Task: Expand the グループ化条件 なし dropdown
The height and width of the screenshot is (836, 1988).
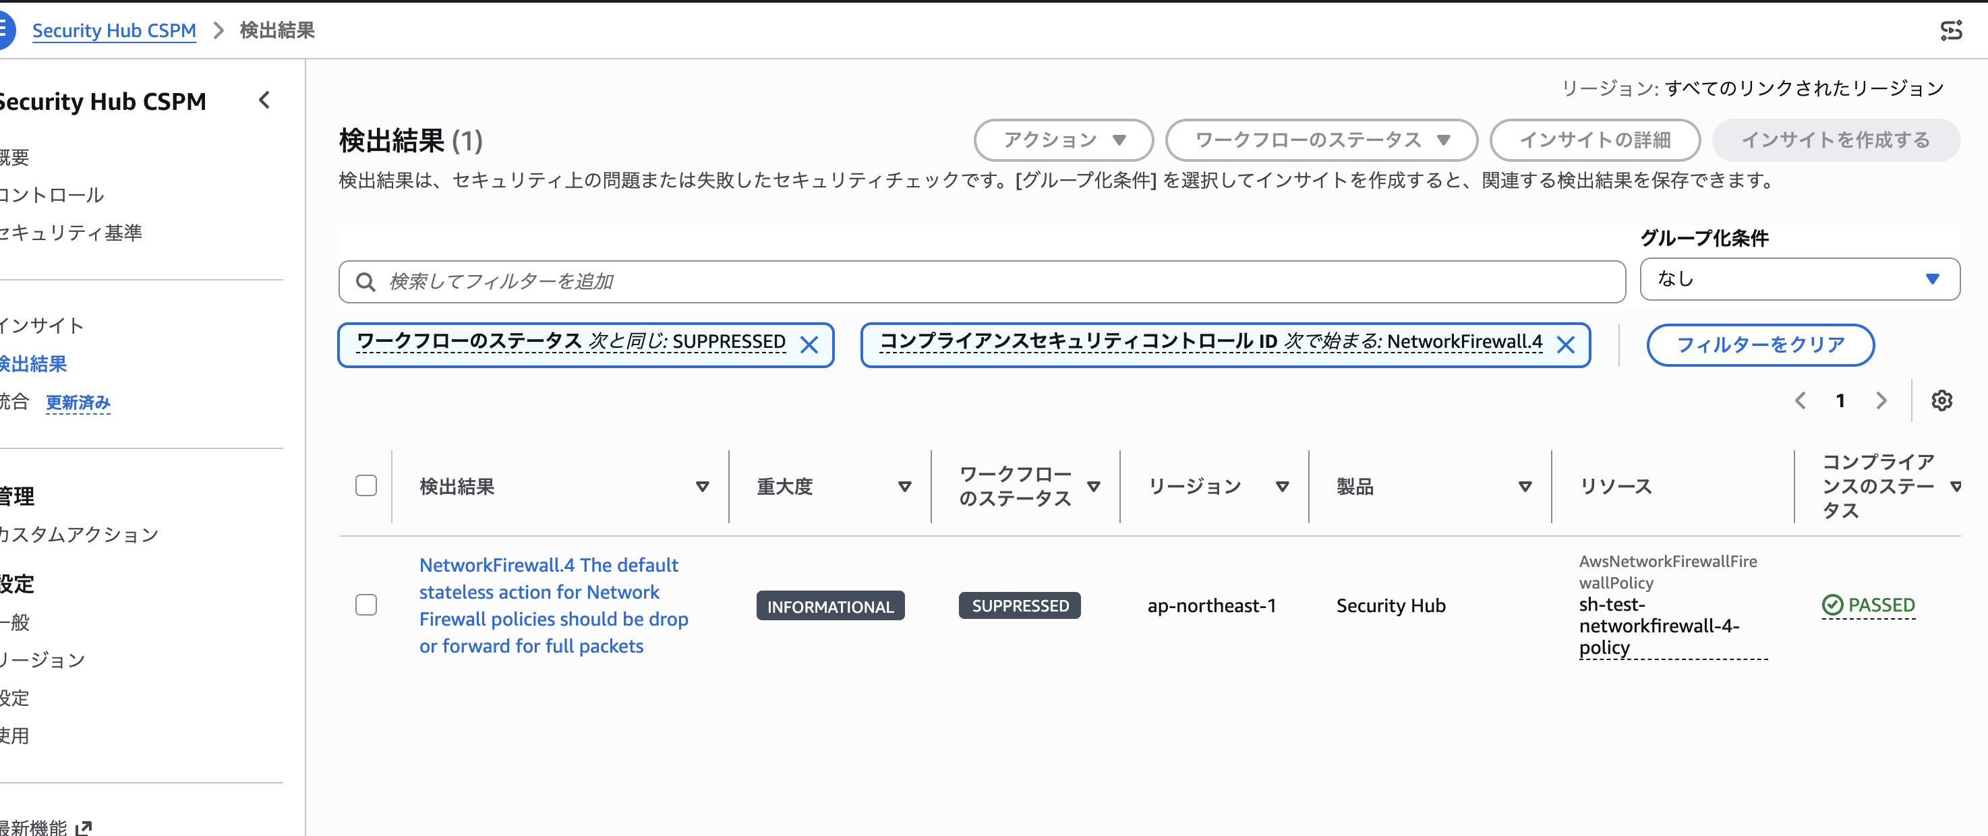Action: click(x=1800, y=279)
